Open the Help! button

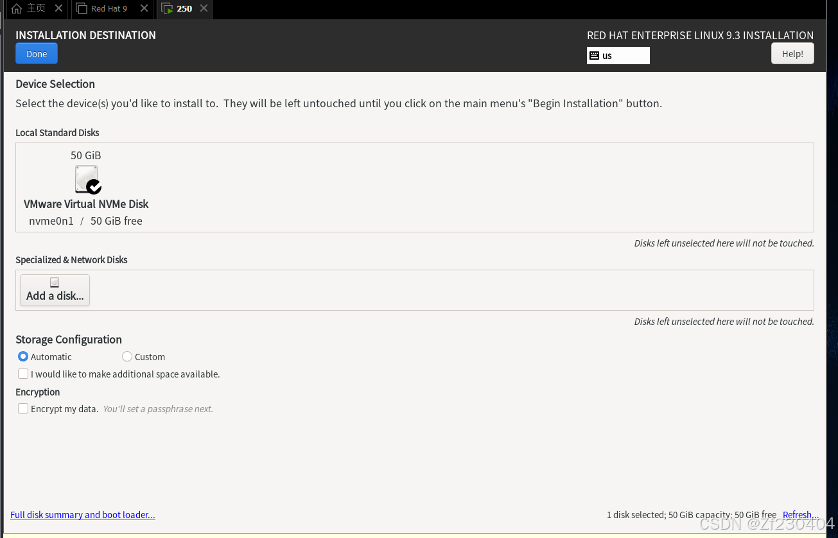click(792, 54)
